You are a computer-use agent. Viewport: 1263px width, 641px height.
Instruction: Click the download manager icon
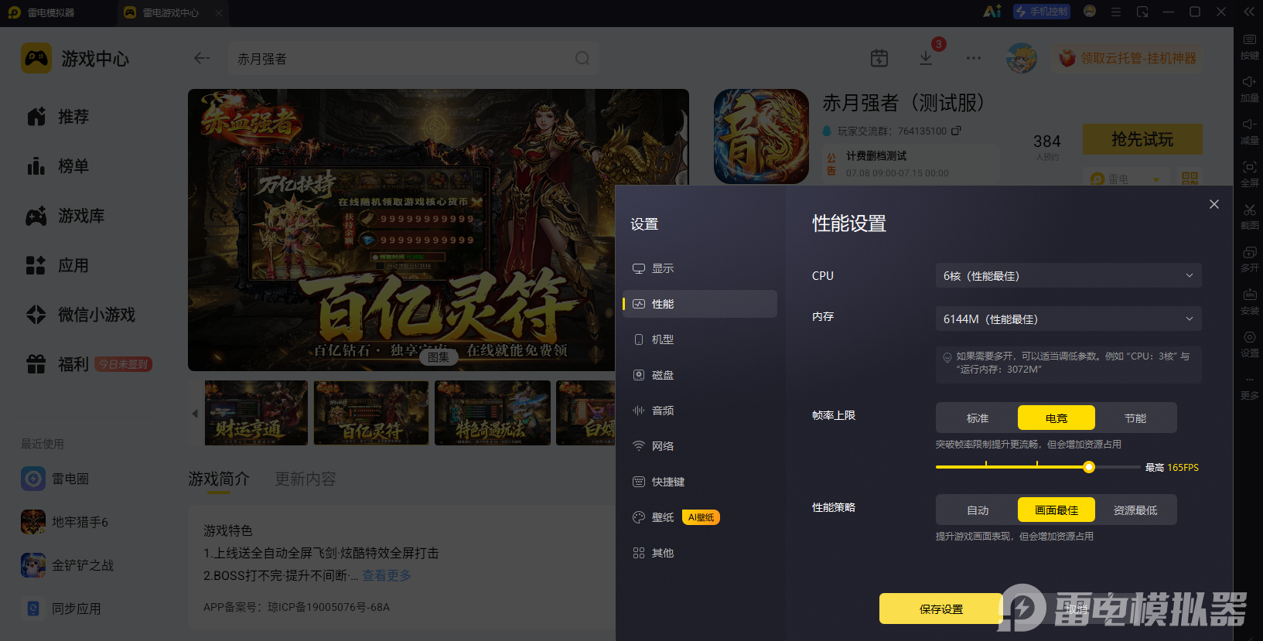tap(926, 58)
